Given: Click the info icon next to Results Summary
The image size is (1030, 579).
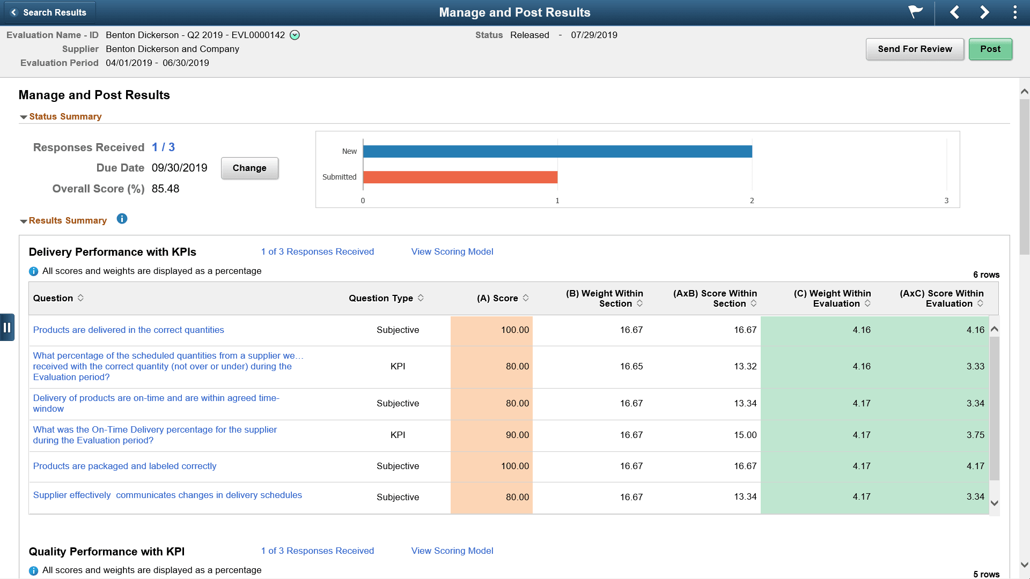Looking at the screenshot, I should (122, 219).
